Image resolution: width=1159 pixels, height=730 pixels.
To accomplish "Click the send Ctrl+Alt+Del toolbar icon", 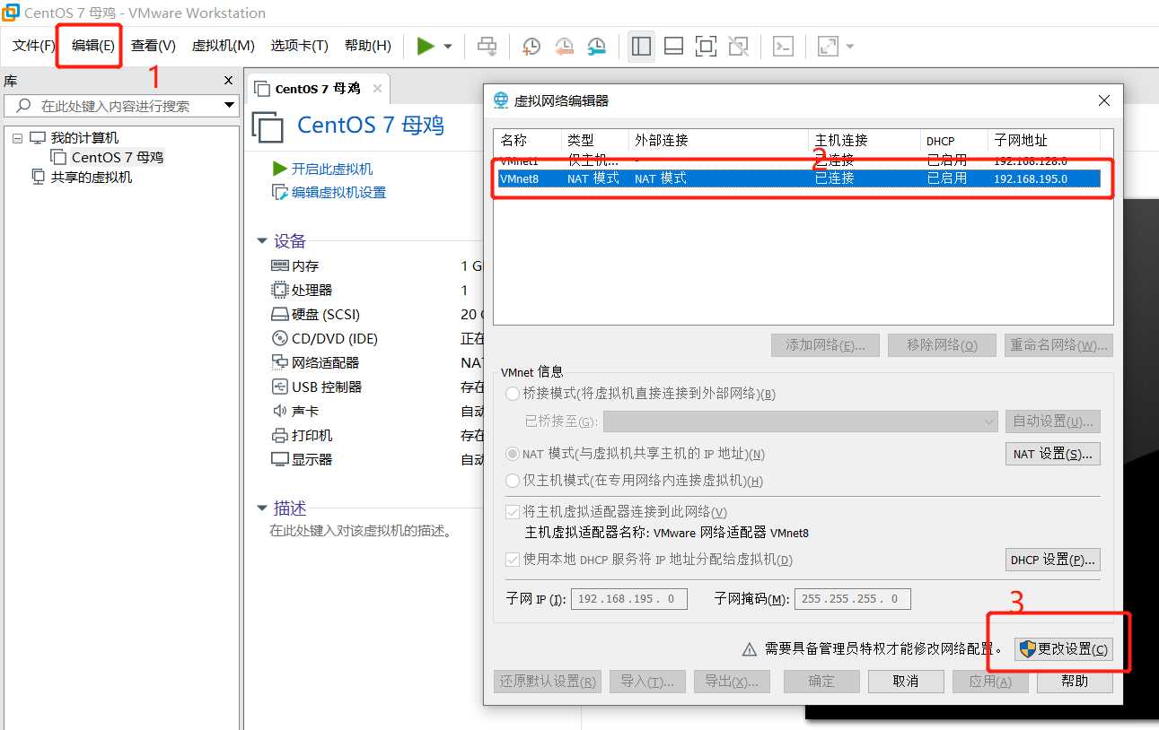I will coord(487,46).
